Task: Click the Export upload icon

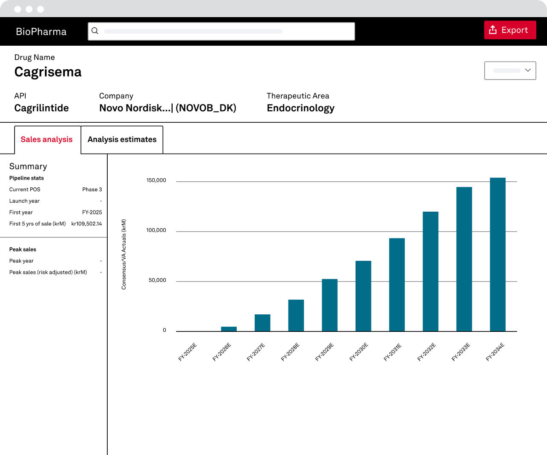Action: 493,30
